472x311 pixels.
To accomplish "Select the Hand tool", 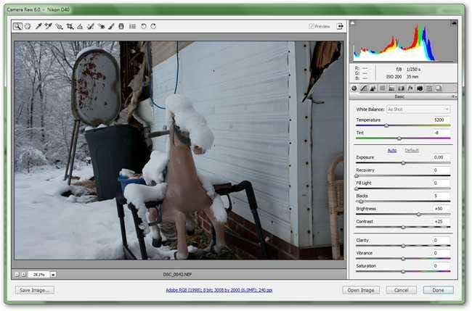I will pyautogui.click(x=28, y=26).
